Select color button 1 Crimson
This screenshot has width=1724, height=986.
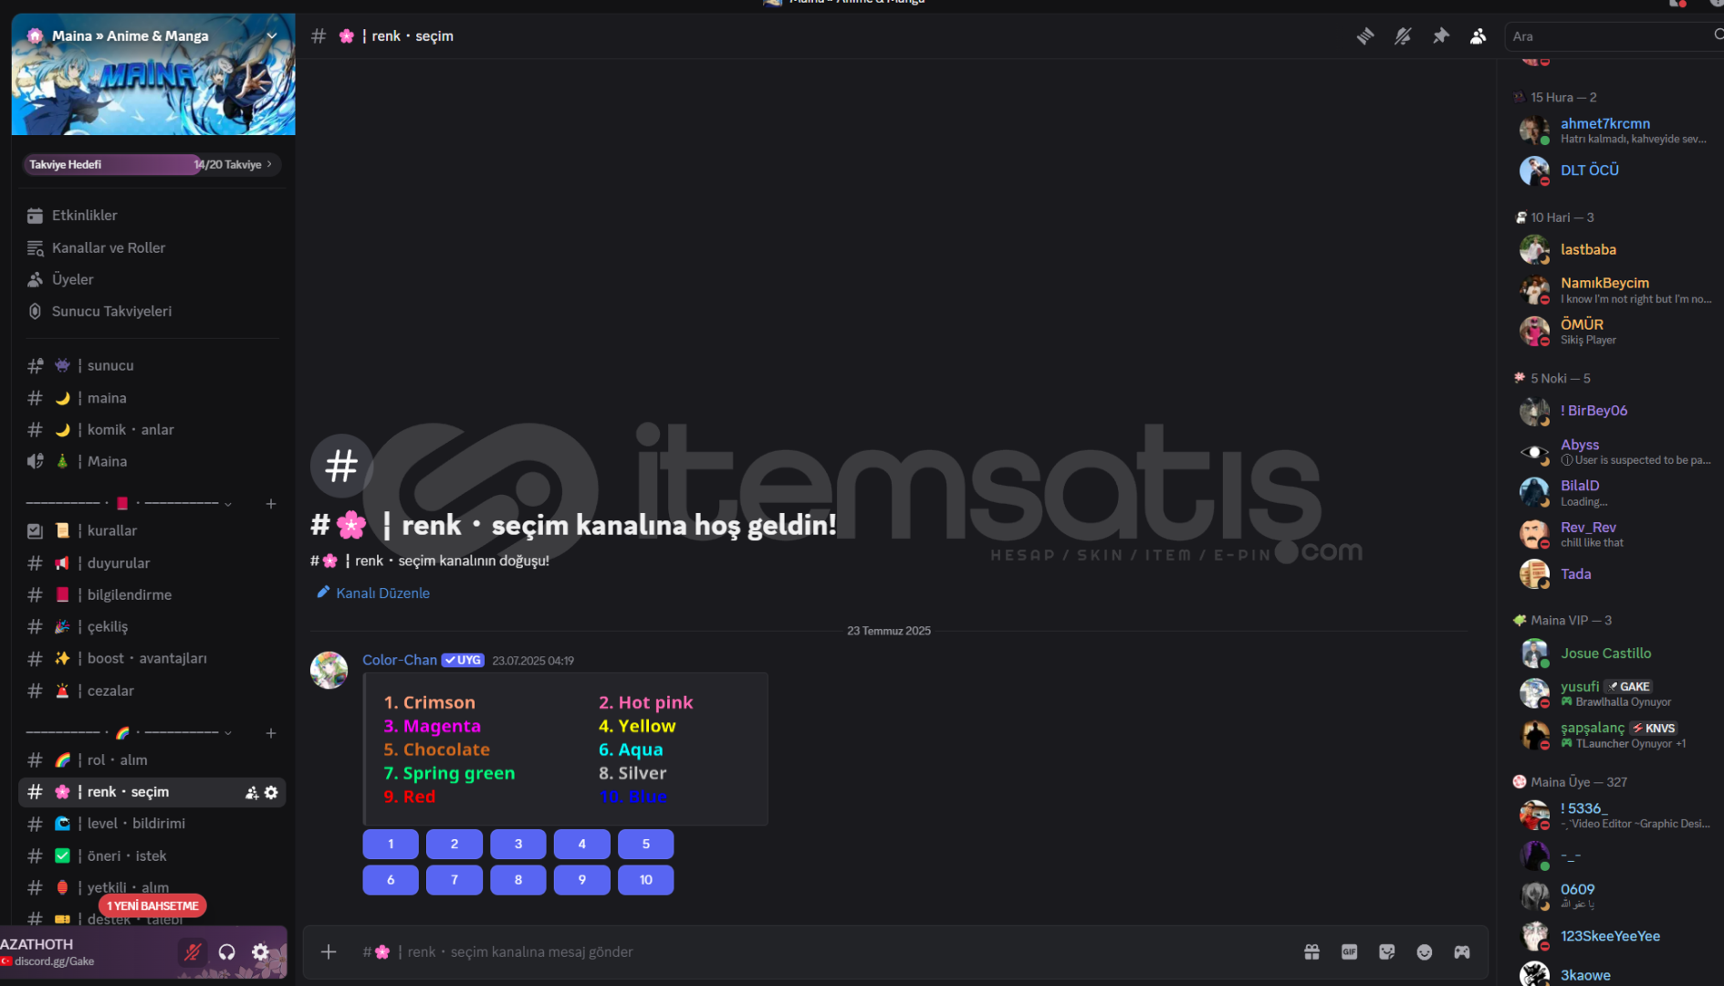(x=391, y=844)
